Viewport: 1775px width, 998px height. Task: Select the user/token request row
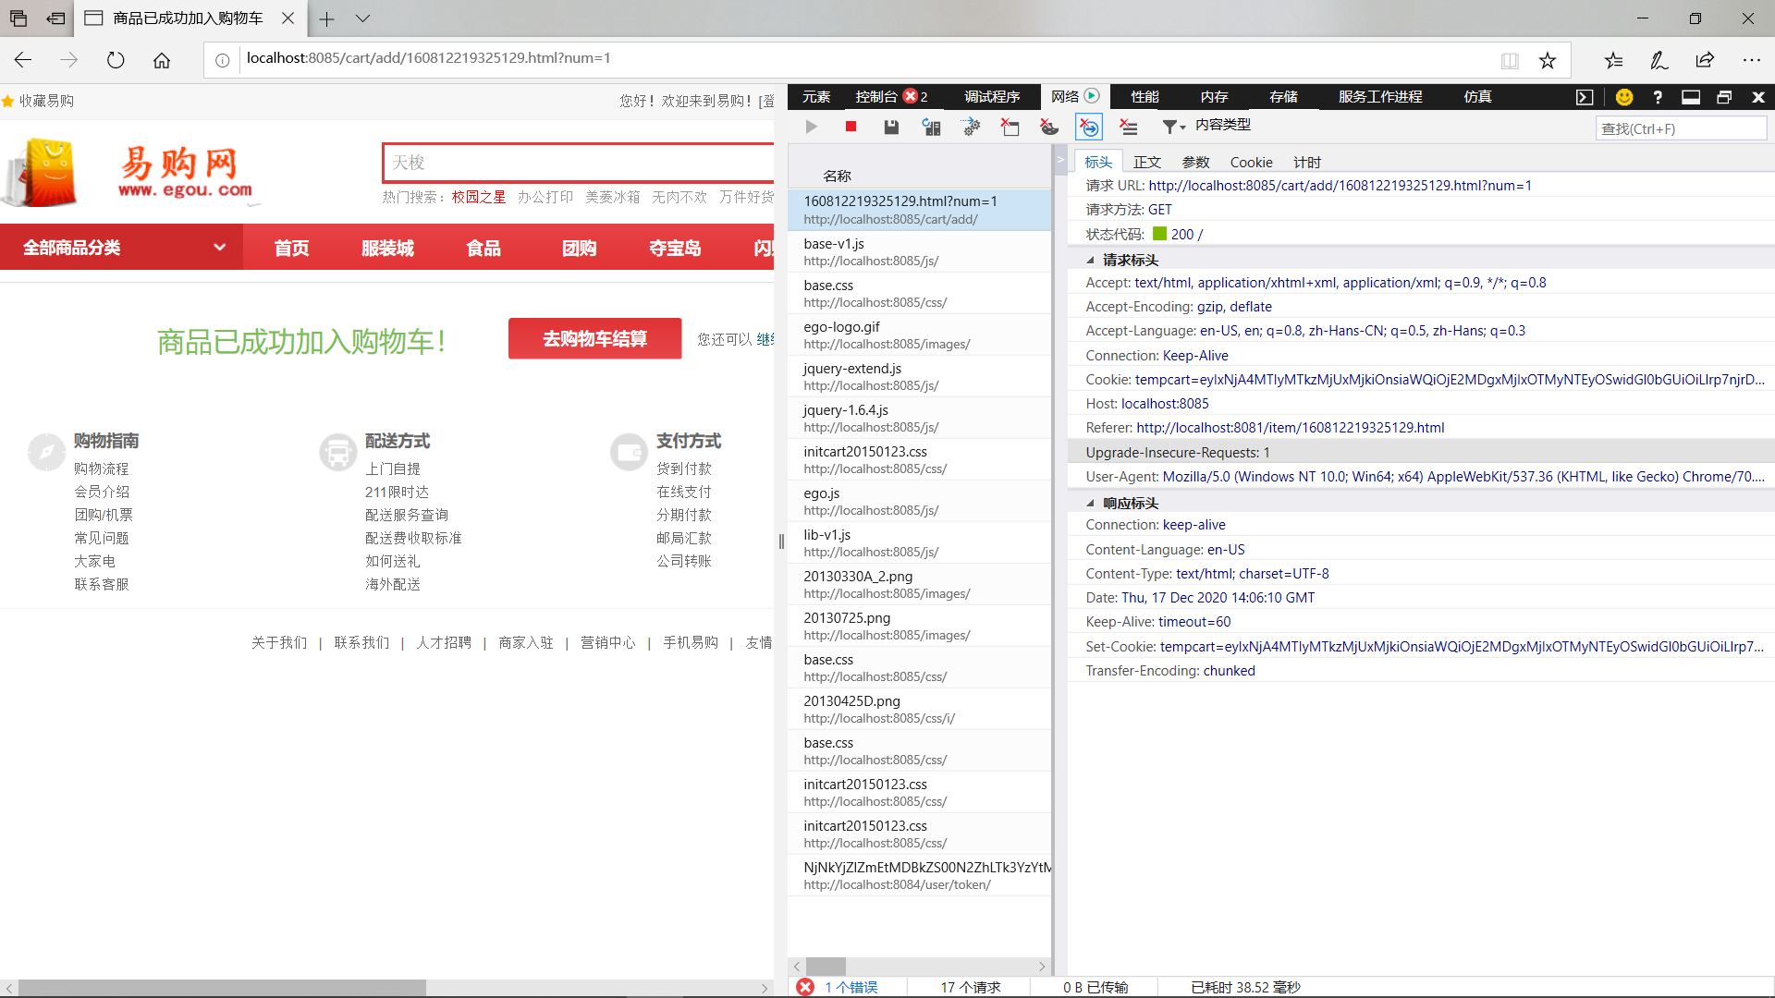tap(920, 875)
